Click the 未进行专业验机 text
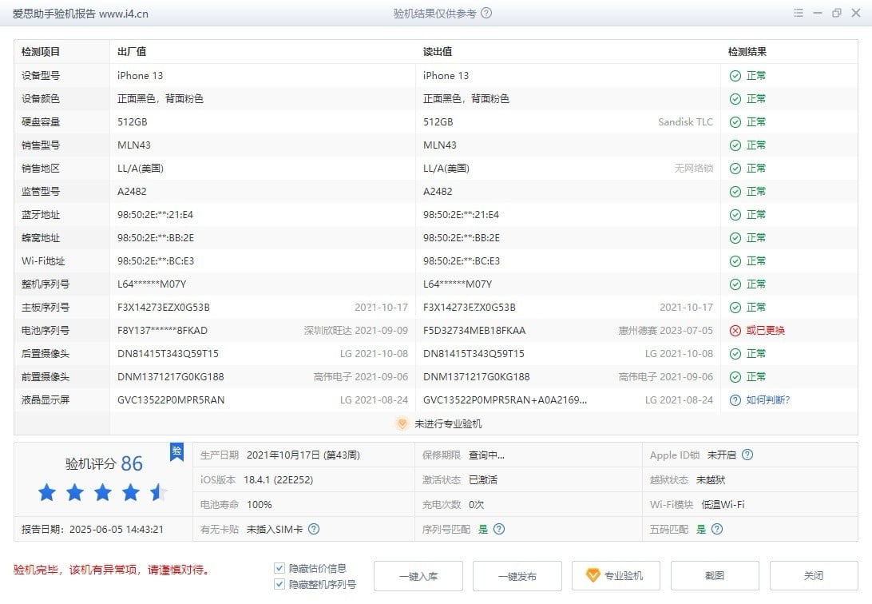Screen dimensions: 872x604 click(x=448, y=423)
